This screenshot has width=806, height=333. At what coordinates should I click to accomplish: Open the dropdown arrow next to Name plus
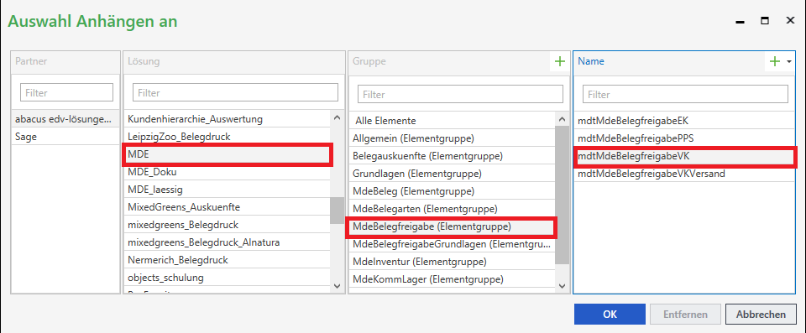789,62
